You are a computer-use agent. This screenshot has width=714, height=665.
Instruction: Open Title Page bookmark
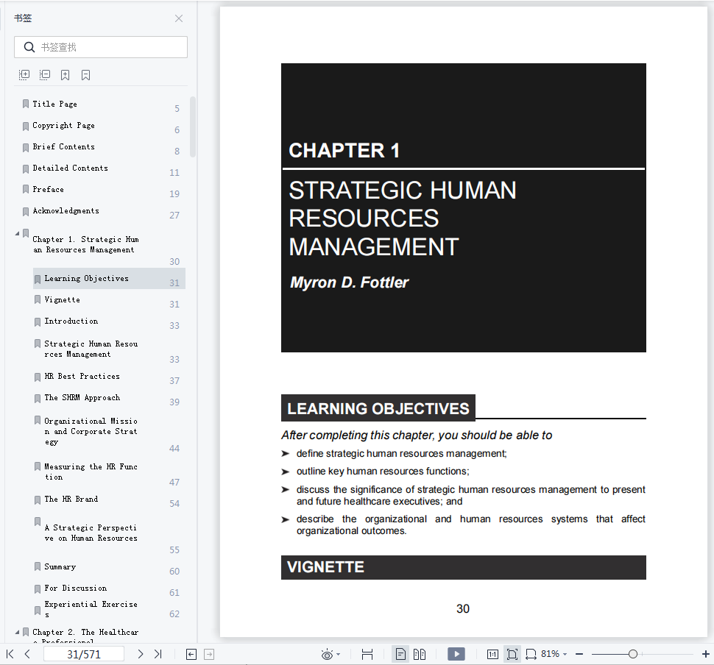54,104
